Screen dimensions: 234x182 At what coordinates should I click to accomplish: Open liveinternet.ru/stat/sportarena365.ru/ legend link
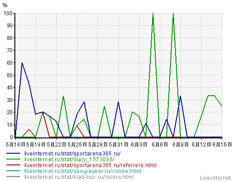point(72,154)
